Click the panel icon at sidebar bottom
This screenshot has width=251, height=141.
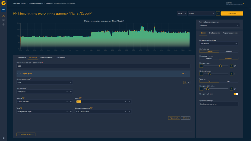(x=3, y=138)
